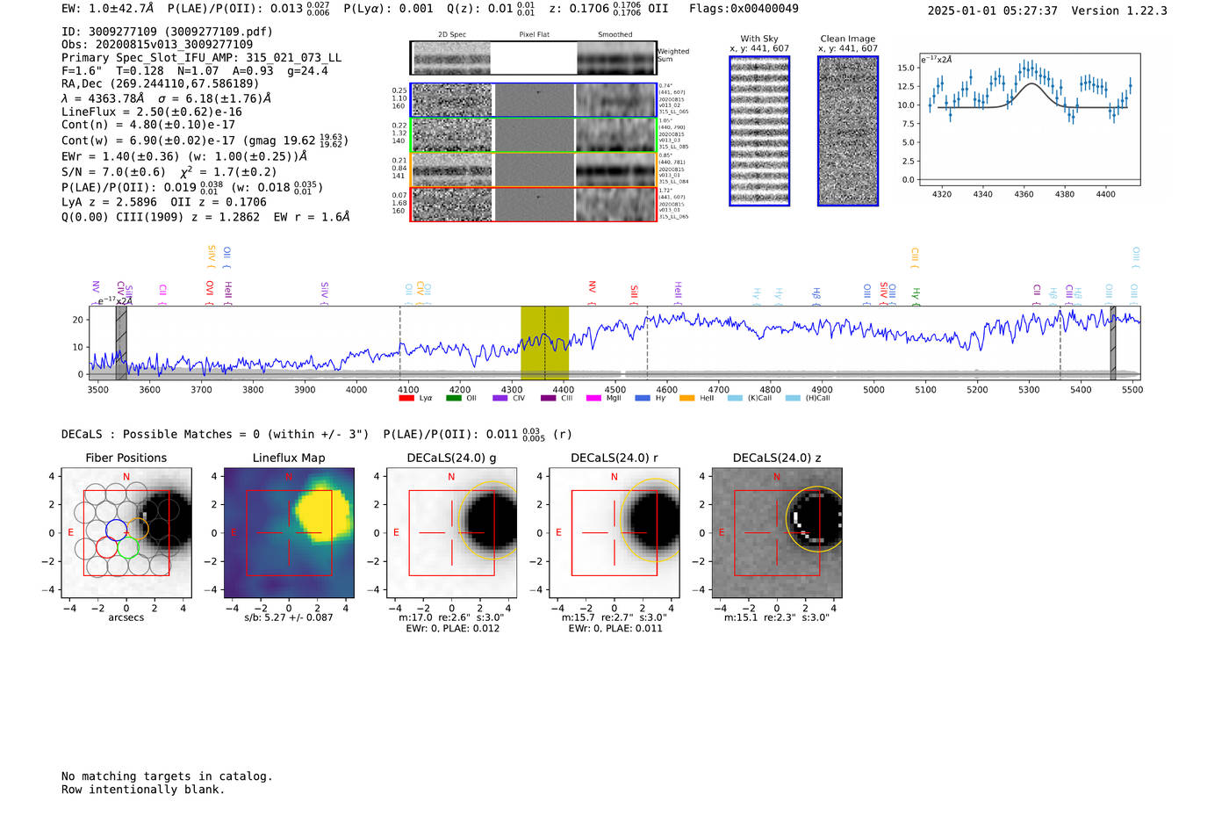Click the yellow highlighted emission line region

[x=544, y=343]
